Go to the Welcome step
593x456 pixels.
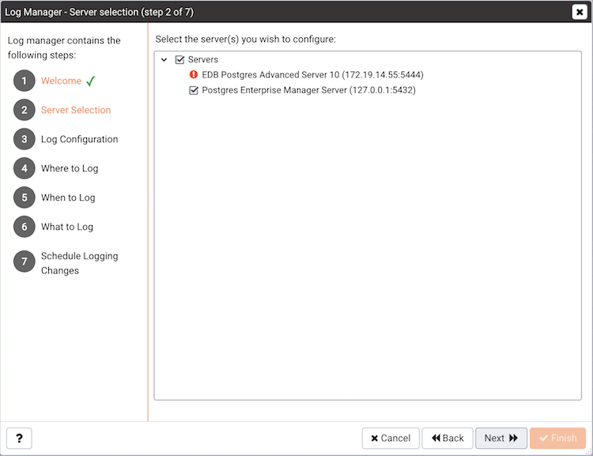click(61, 81)
